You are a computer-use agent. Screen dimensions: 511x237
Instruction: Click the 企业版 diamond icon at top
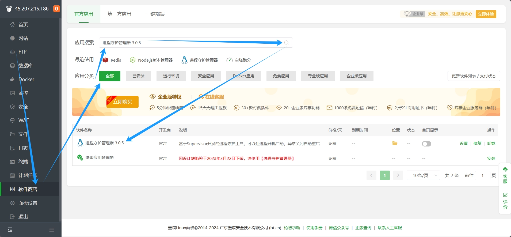click(407, 14)
